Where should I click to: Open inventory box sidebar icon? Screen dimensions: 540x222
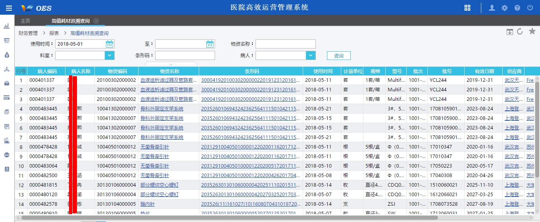[6, 83]
